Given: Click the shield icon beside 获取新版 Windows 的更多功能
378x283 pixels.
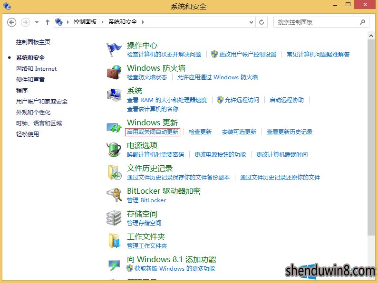Looking at the screenshot, I should tap(130, 268).
